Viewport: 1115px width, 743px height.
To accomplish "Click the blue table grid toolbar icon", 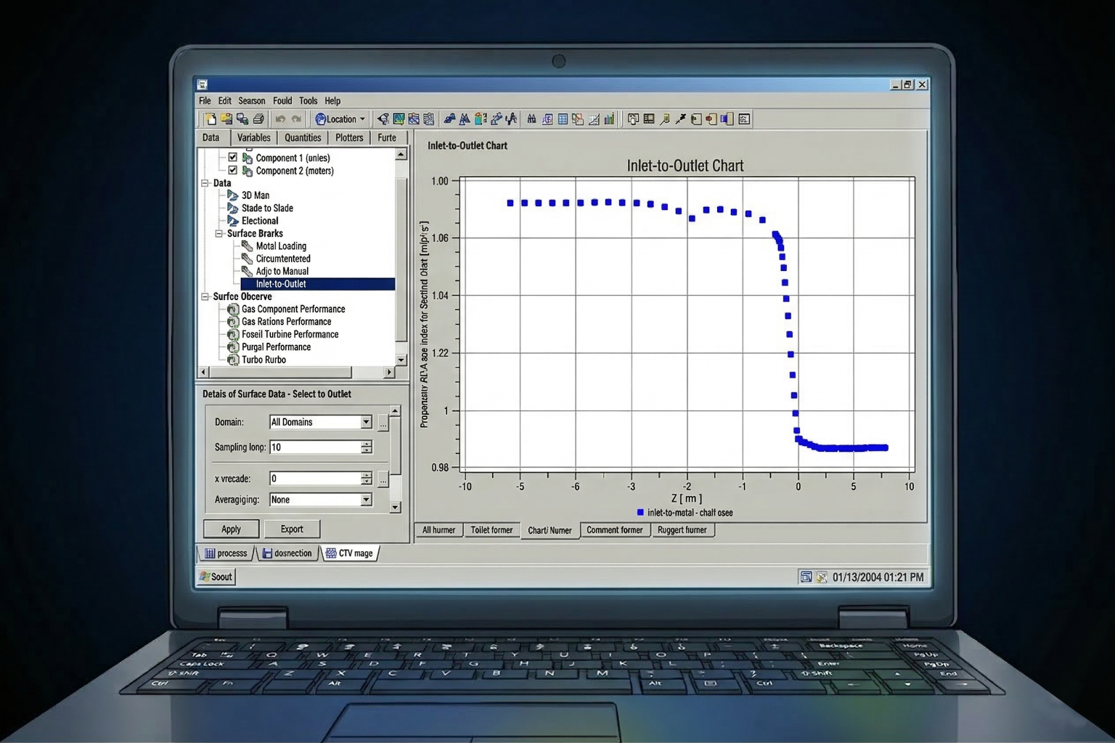I will [563, 119].
